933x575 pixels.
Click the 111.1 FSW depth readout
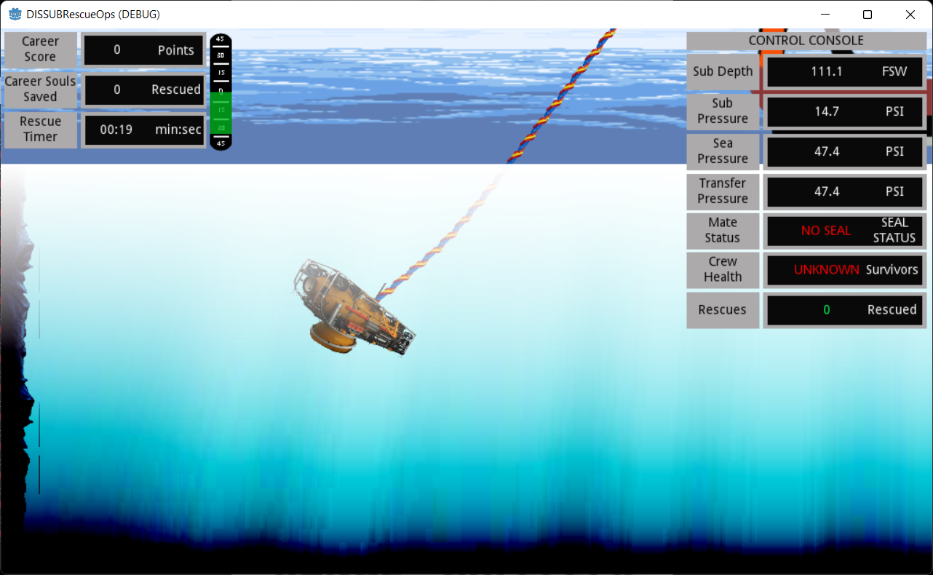click(x=845, y=71)
